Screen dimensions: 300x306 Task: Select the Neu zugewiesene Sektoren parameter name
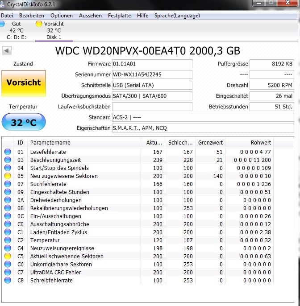pyautogui.click(x=64, y=176)
